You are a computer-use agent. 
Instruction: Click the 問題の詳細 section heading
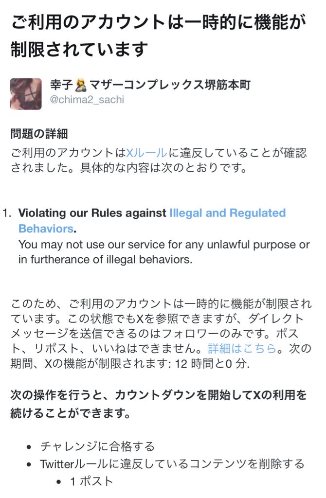(39, 133)
